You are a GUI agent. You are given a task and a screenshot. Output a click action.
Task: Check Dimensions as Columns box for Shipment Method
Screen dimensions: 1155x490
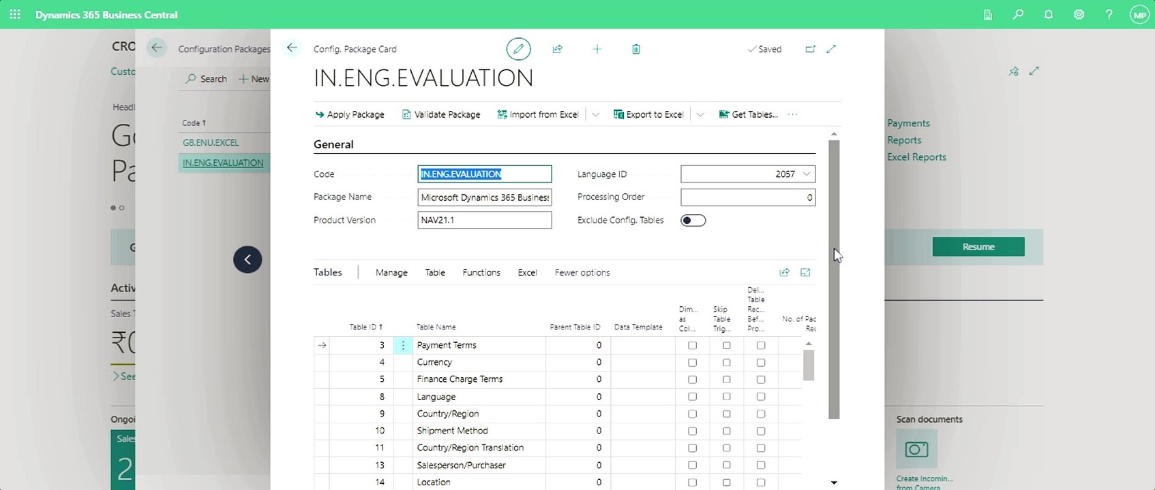pos(692,431)
